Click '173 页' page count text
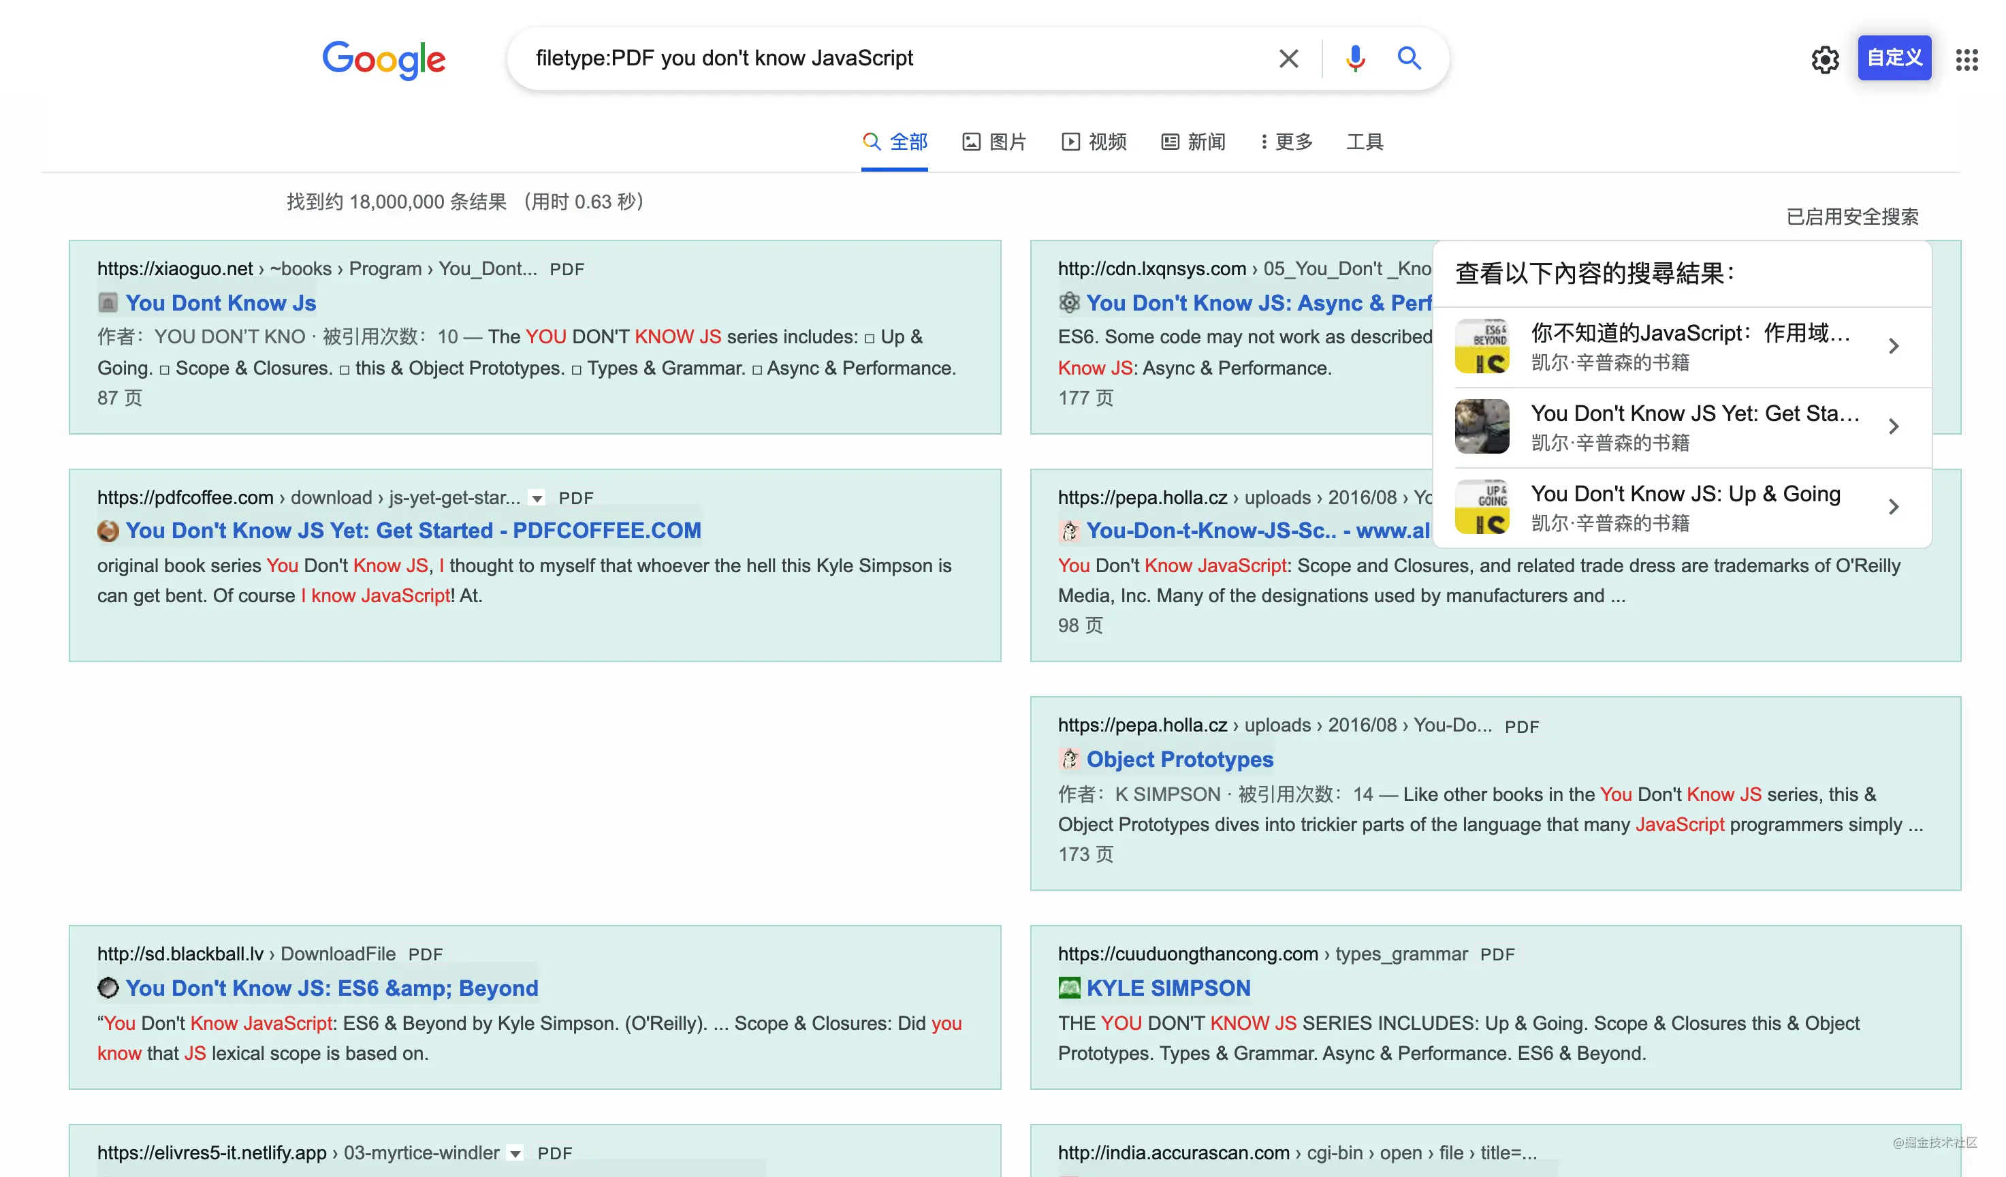 click(x=1085, y=854)
